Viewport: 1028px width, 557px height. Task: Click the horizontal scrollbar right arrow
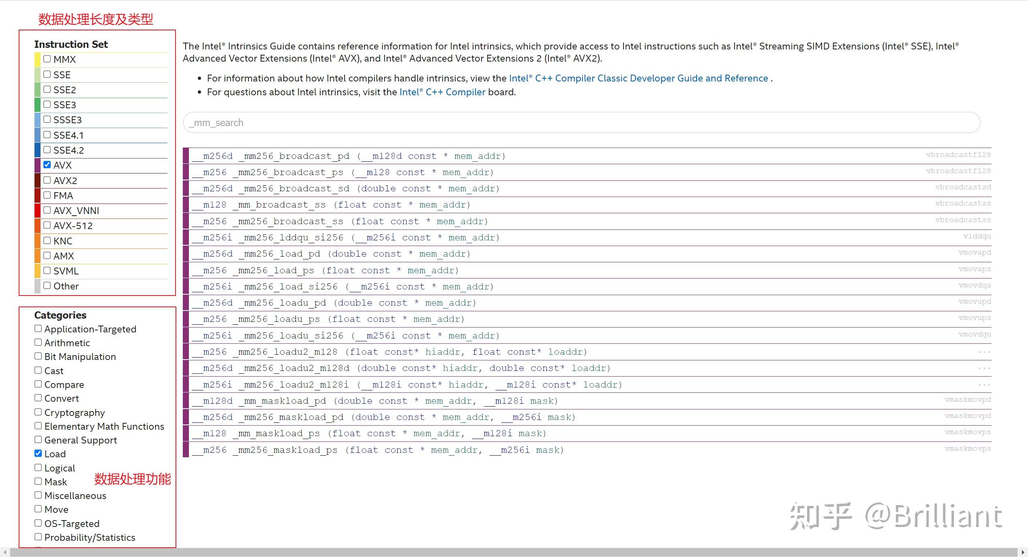pyautogui.click(x=1023, y=552)
